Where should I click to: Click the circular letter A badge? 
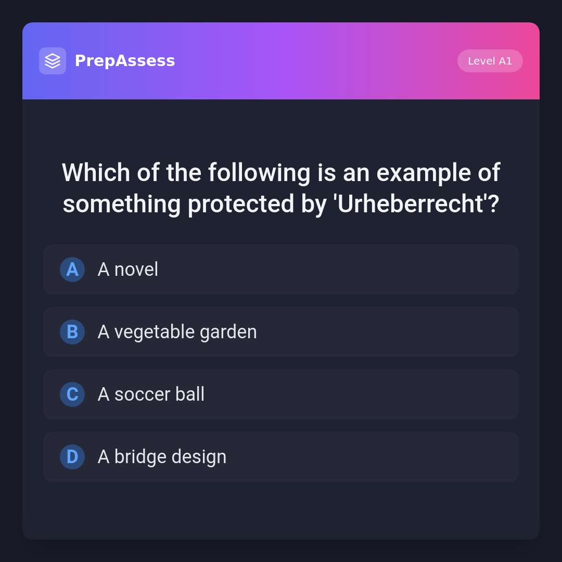[x=72, y=270]
